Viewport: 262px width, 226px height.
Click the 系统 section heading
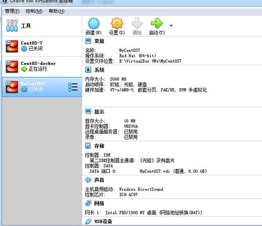pyautogui.click(x=99, y=70)
